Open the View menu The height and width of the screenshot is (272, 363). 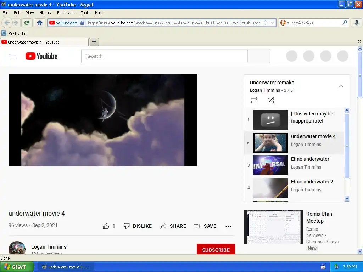tap(30, 13)
